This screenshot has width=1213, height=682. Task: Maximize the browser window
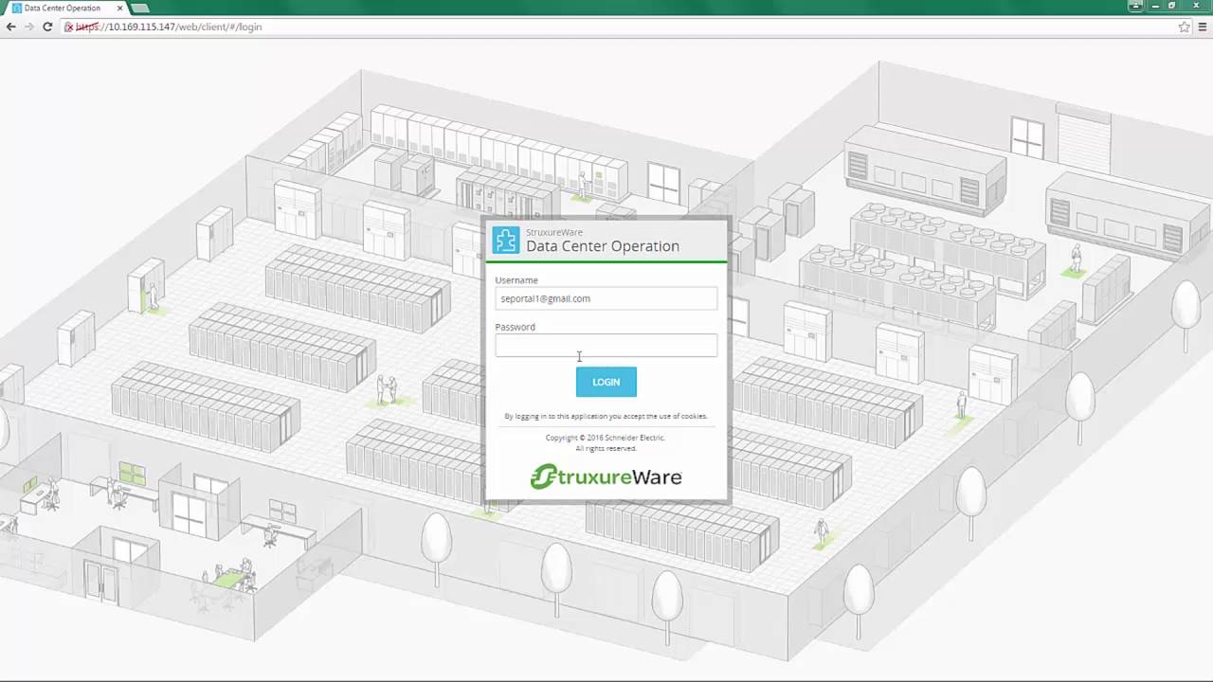[x=1171, y=6]
